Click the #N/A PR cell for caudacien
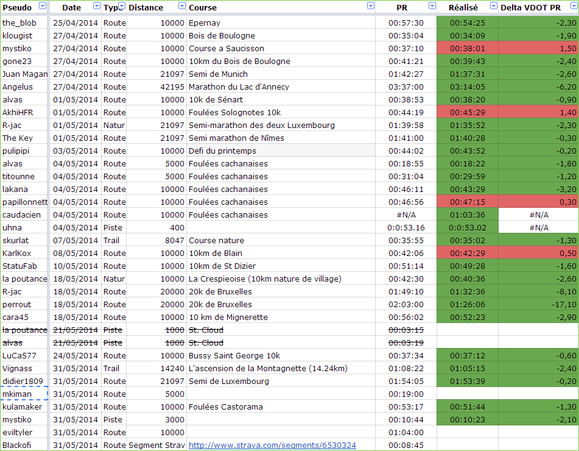This screenshot has width=579, height=451. tap(406, 215)
